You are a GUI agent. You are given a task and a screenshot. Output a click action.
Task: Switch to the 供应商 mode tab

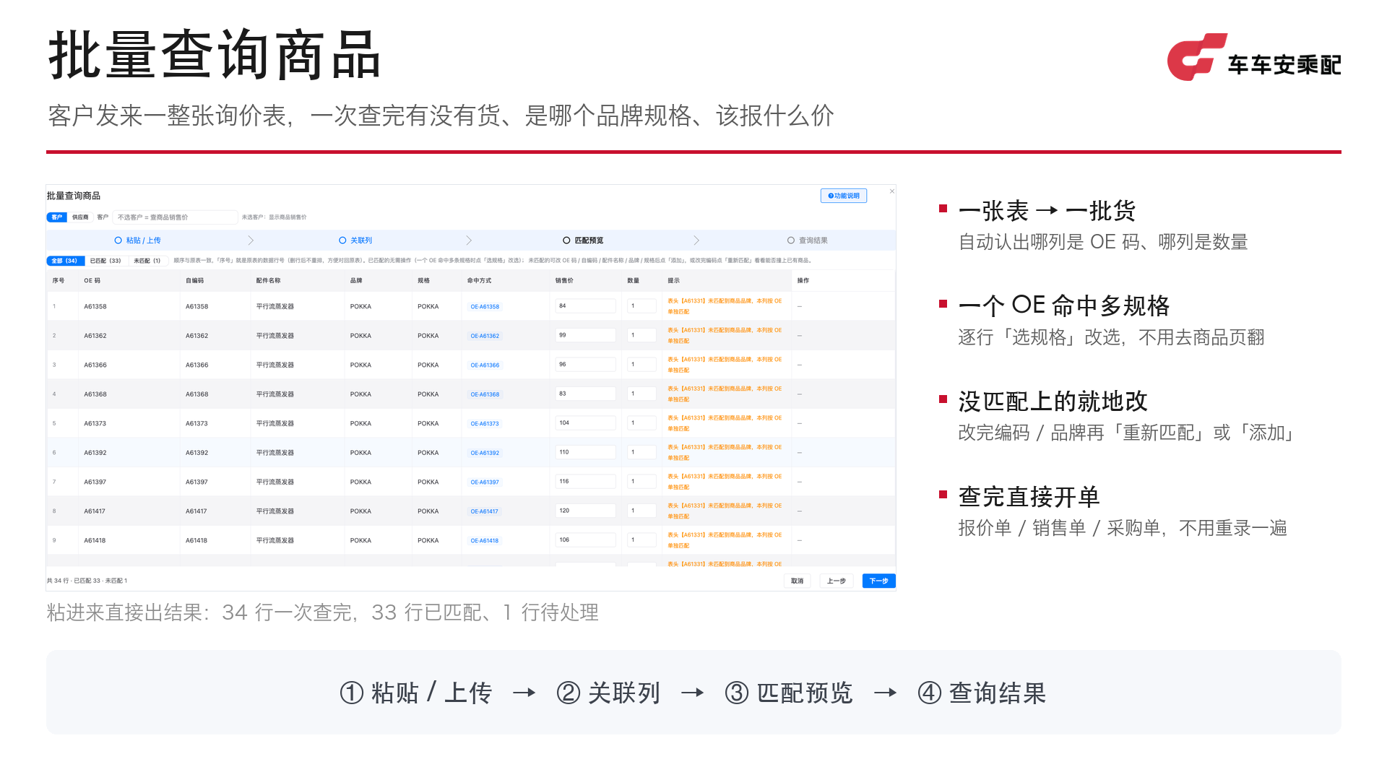80,217
